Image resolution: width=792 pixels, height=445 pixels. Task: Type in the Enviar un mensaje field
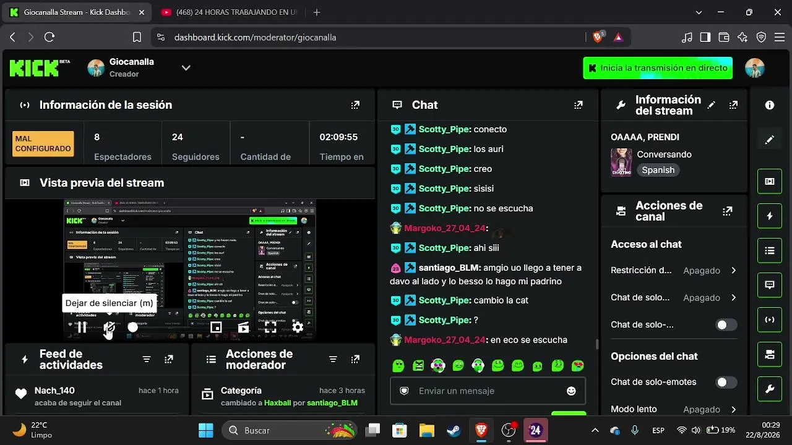point(488,391)
